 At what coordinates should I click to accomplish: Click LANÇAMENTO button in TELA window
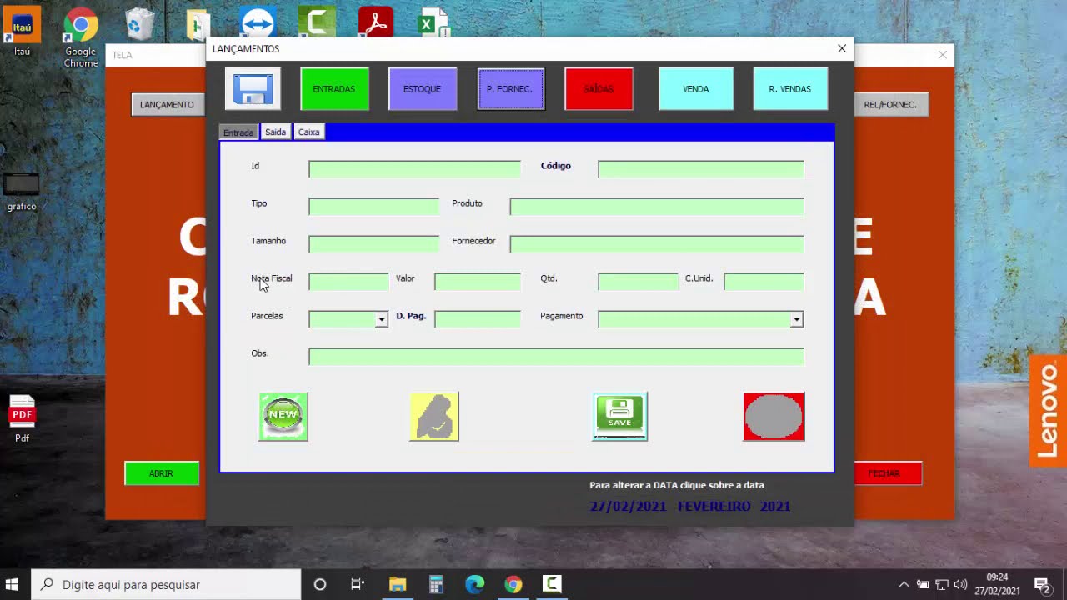(167, 104)
